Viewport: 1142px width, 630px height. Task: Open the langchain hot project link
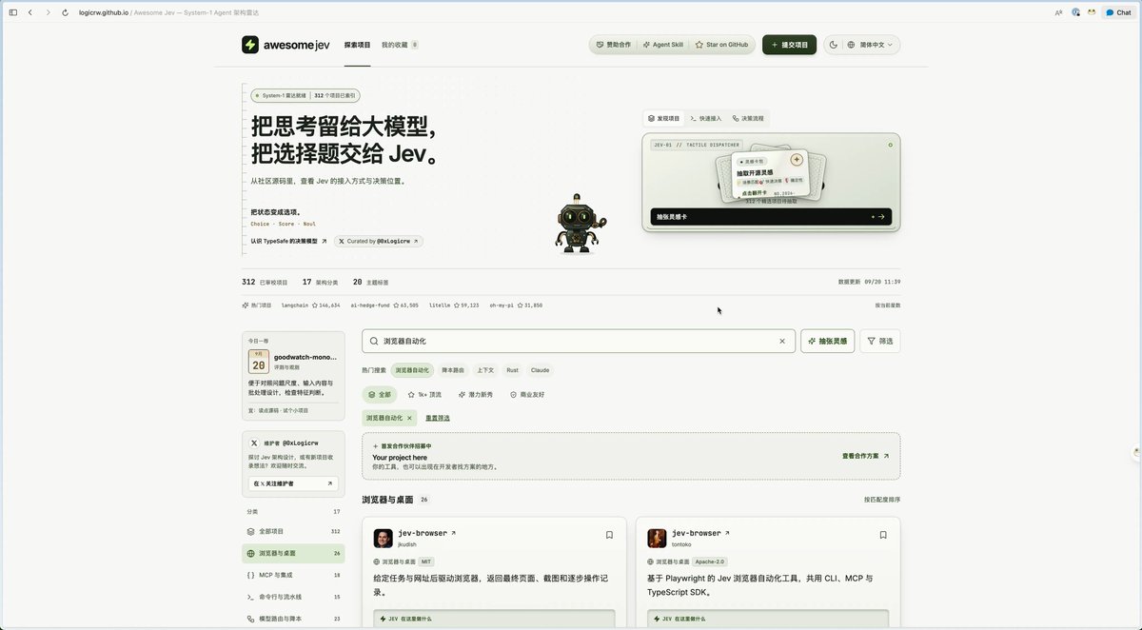[x=310, y=305]
